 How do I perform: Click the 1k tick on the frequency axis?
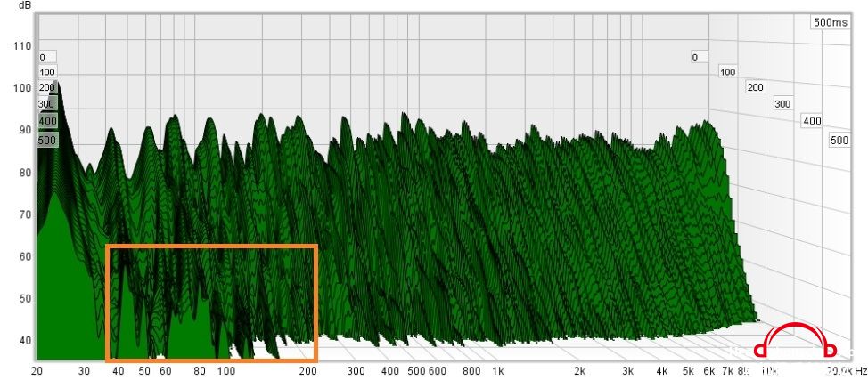(x=497, y=370)
